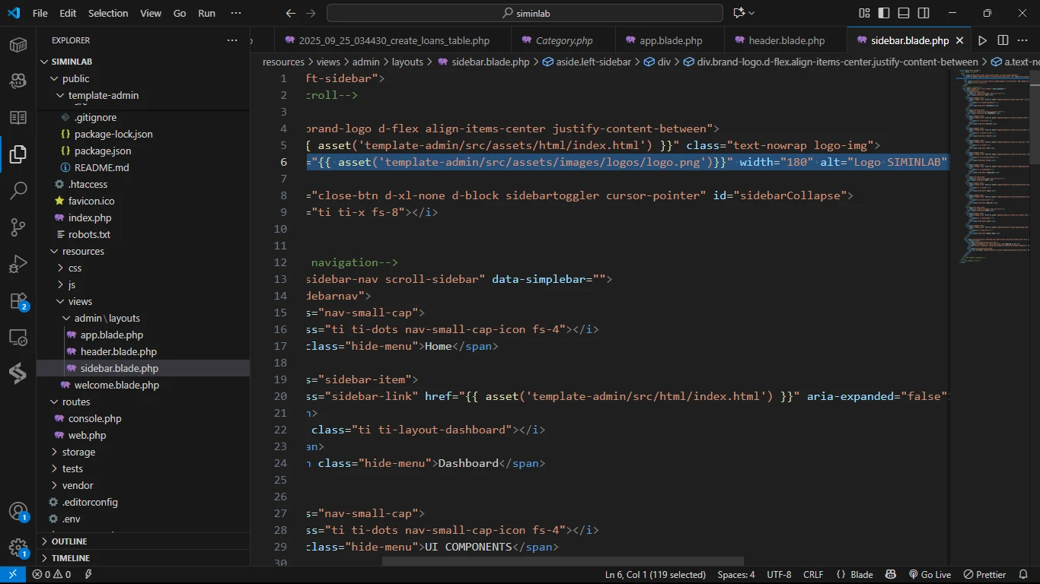Open the Remote Explorer view
The height and width of the screenshot is (584, 1040).
18,338
